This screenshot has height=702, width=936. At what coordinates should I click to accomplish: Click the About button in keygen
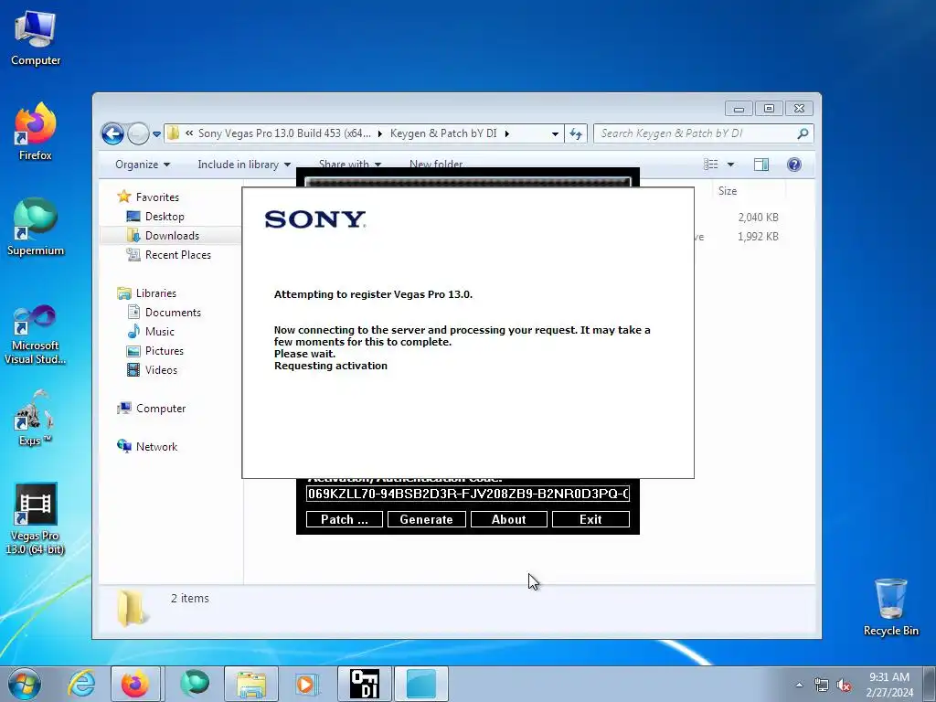[508, 519]
